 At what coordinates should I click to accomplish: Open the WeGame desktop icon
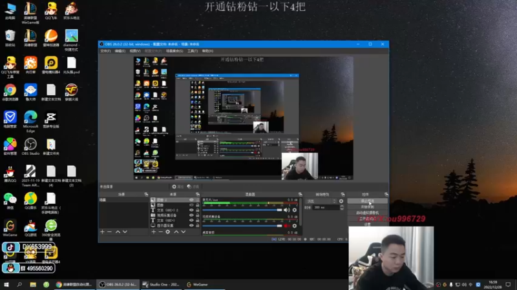[10, 228]
